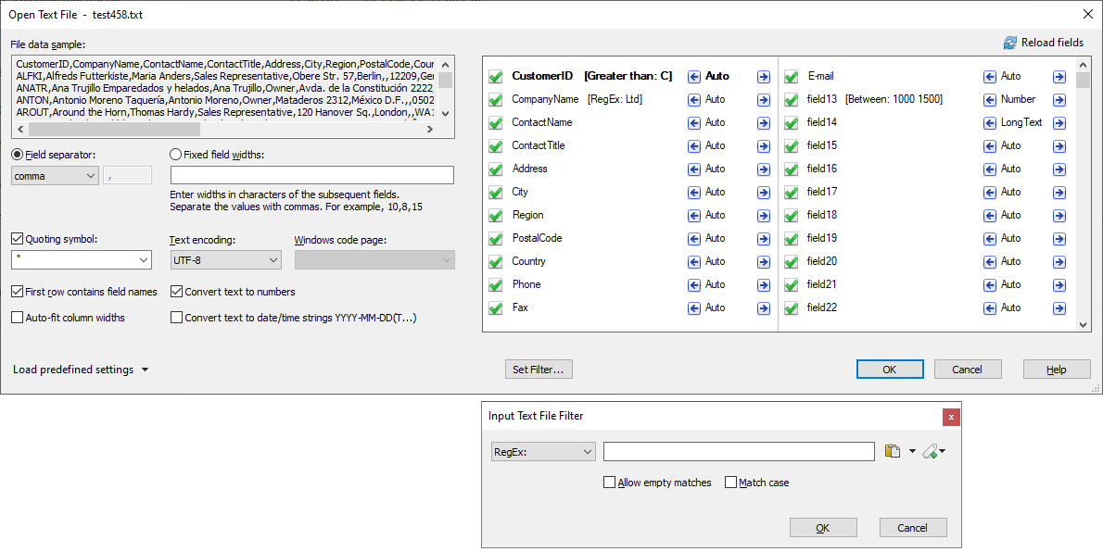Open the field separator comma dropdown
This screenshot has width=1103, height=552.
tap(55, 176)
